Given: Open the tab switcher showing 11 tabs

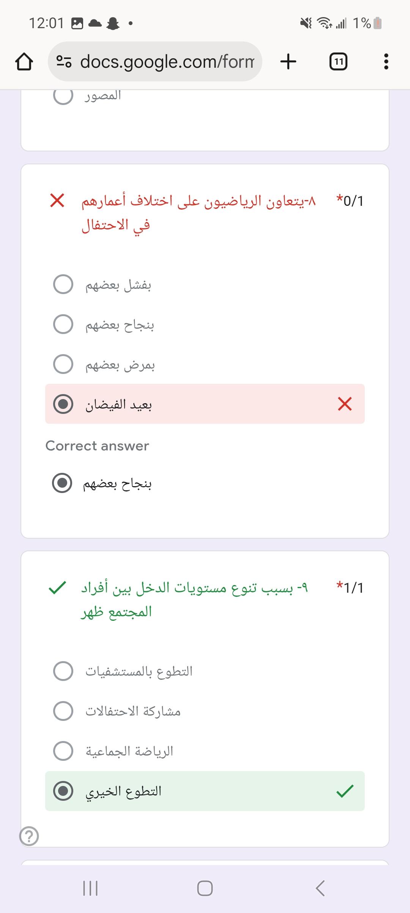Looking at the screenshot, I should click(x=338, y=62).
